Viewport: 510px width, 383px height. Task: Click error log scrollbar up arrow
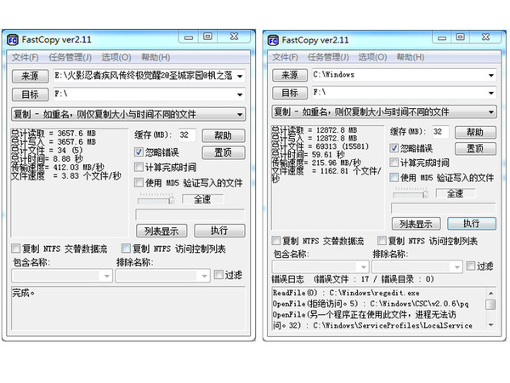tap(490, 293)
